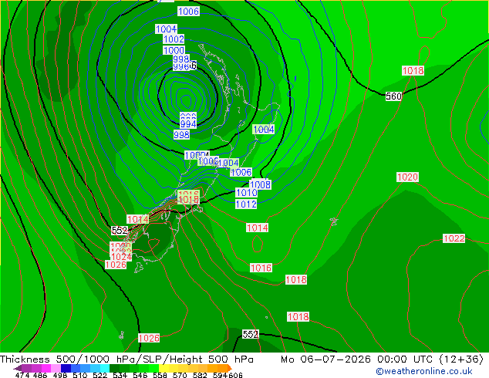Click the 510 value in the legend
The image size is (489, 378).
pos(80,375)
